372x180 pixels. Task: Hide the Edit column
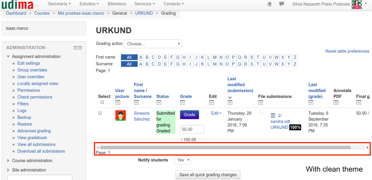click(x=211, y=102)
